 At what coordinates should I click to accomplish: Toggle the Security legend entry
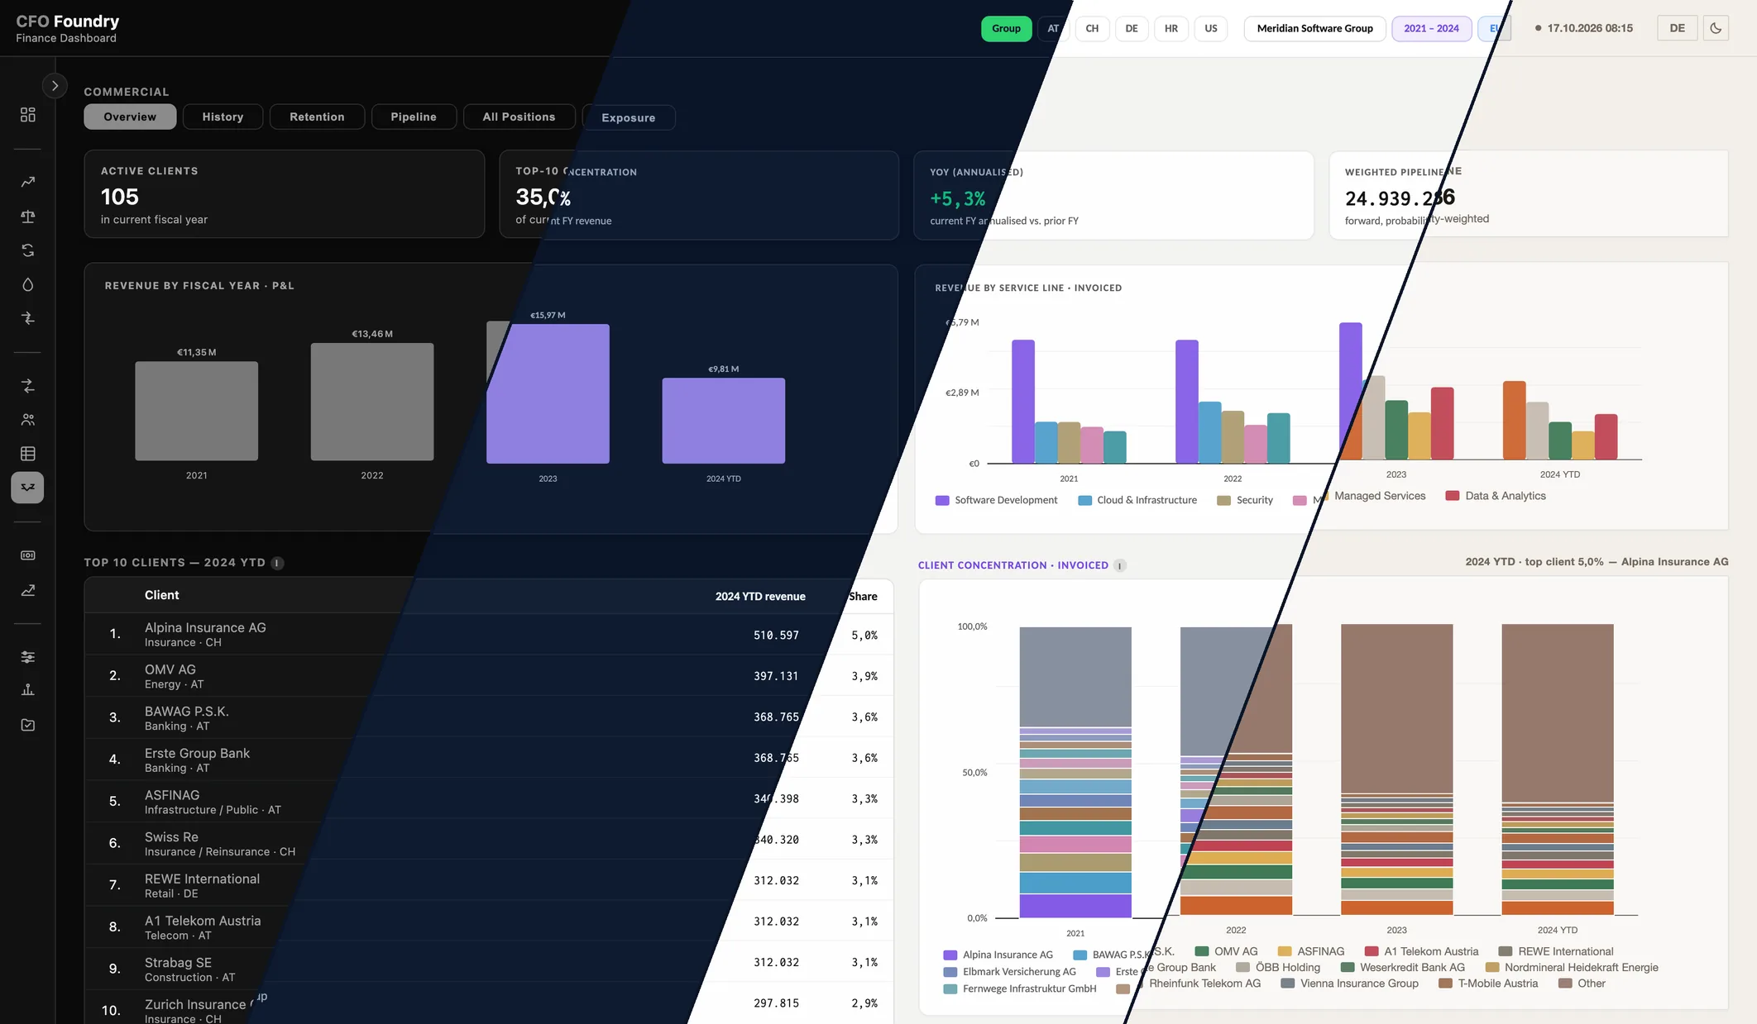click(x=1245, y=501)
